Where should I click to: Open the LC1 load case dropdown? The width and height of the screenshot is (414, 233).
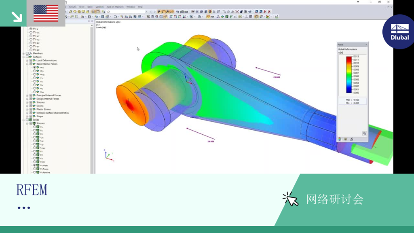coord(146,12)
